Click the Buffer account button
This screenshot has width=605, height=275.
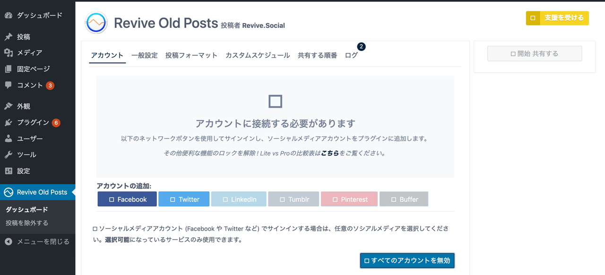404,199
